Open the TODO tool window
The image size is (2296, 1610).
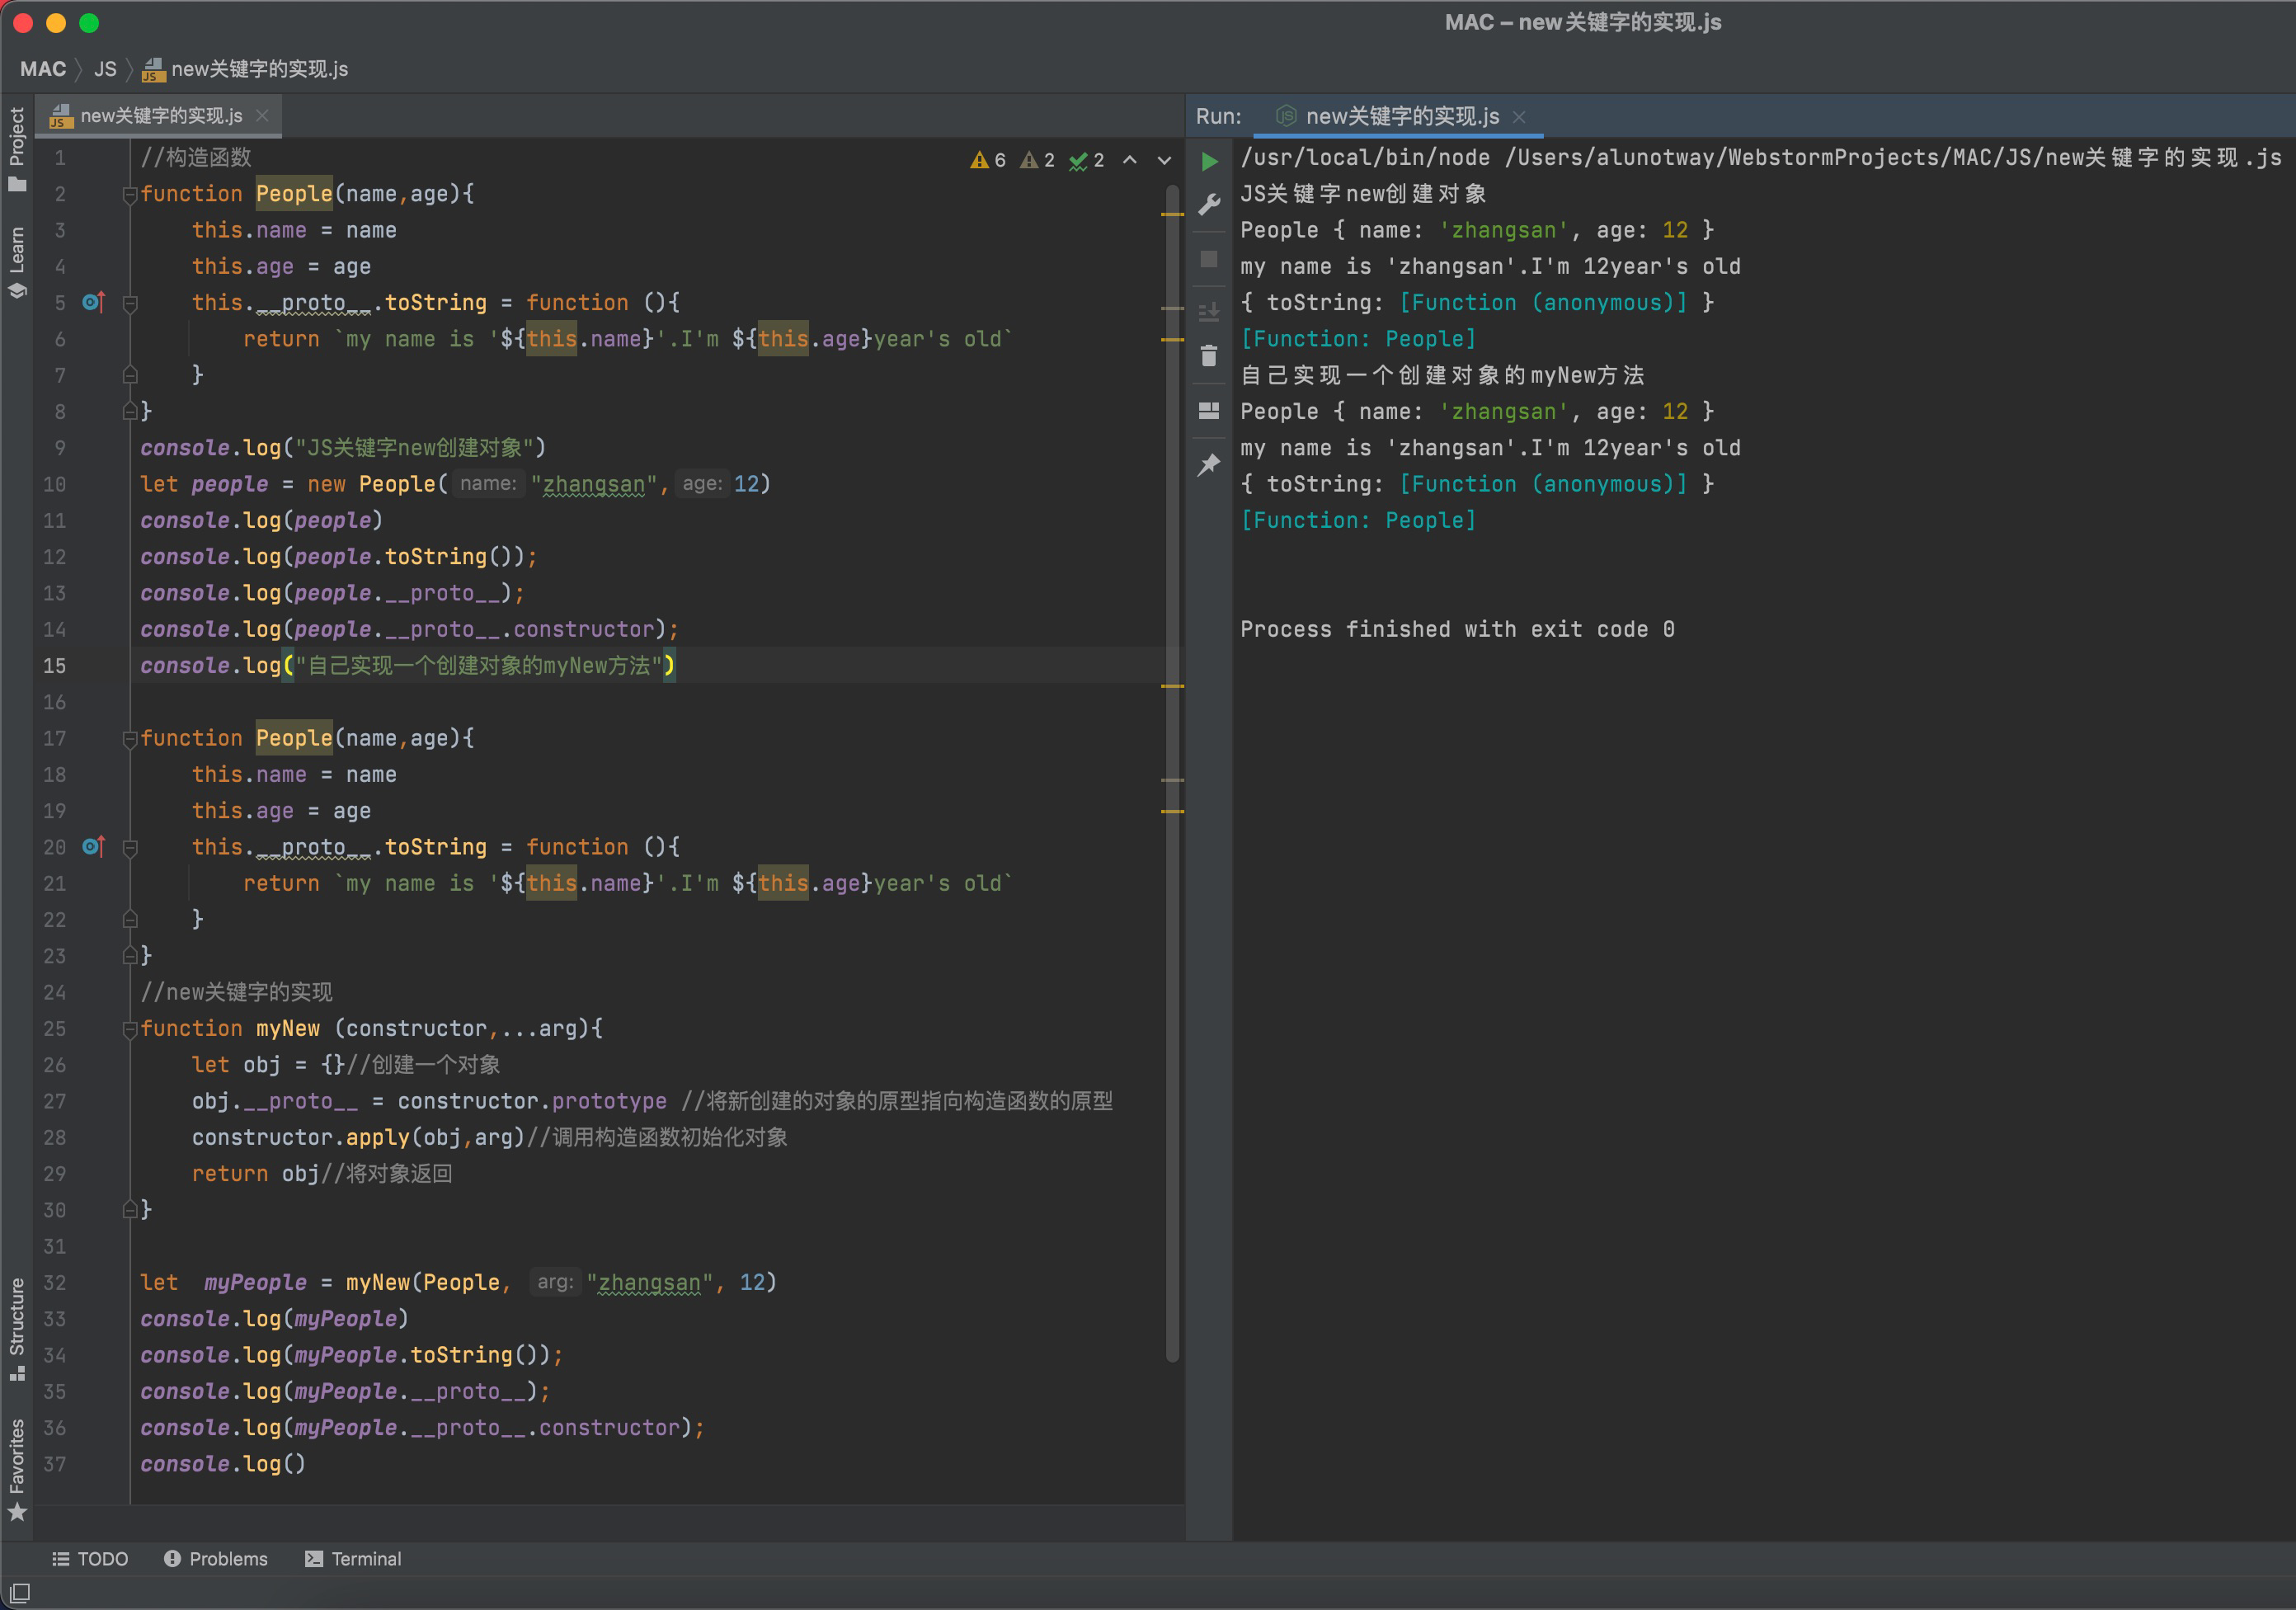tap(90, 1559)
